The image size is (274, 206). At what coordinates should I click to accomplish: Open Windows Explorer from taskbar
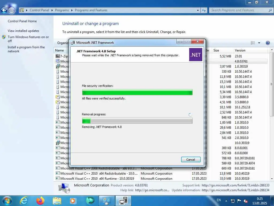pyautogui.click(x=57, y=201)
